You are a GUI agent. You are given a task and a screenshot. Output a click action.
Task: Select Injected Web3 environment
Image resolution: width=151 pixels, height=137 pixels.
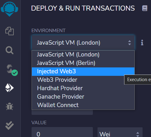[83, 71]
